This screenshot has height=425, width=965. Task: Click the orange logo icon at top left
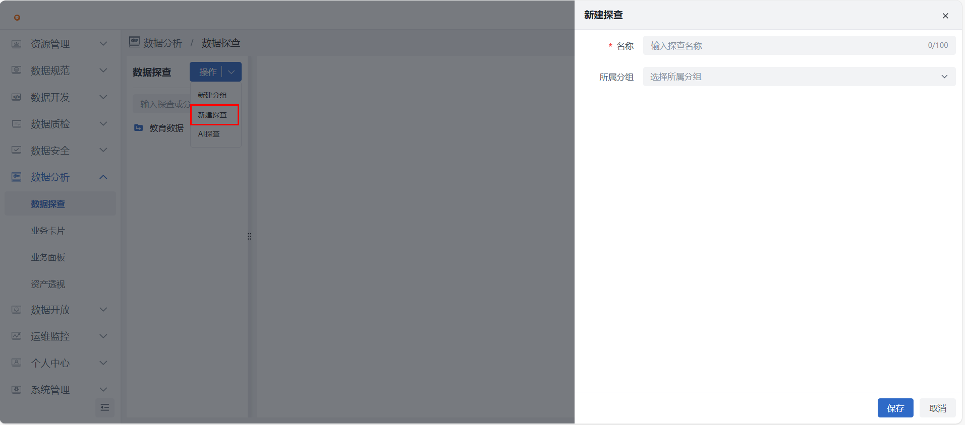17,18
